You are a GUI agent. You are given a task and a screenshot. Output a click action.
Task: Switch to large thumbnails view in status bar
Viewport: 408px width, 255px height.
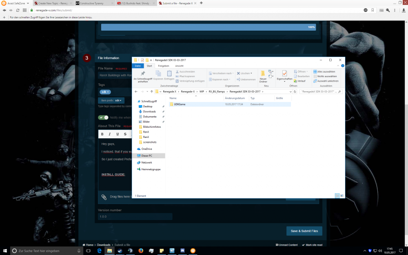pos(341,196)
